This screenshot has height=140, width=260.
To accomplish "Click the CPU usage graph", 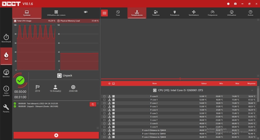I will click(x=36, y=48).
